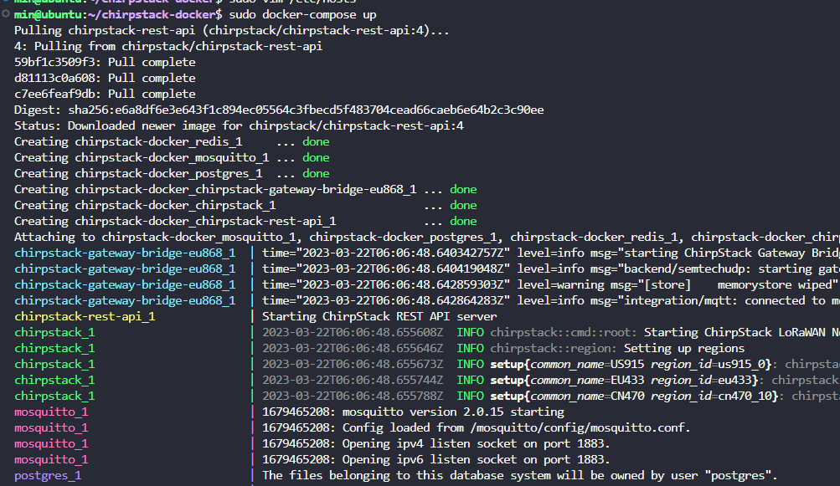The height and width of the screenshot is (486, 840).
Task: Click the 'Status: Downloaded newer image' line
Action: tap(239, 125)
